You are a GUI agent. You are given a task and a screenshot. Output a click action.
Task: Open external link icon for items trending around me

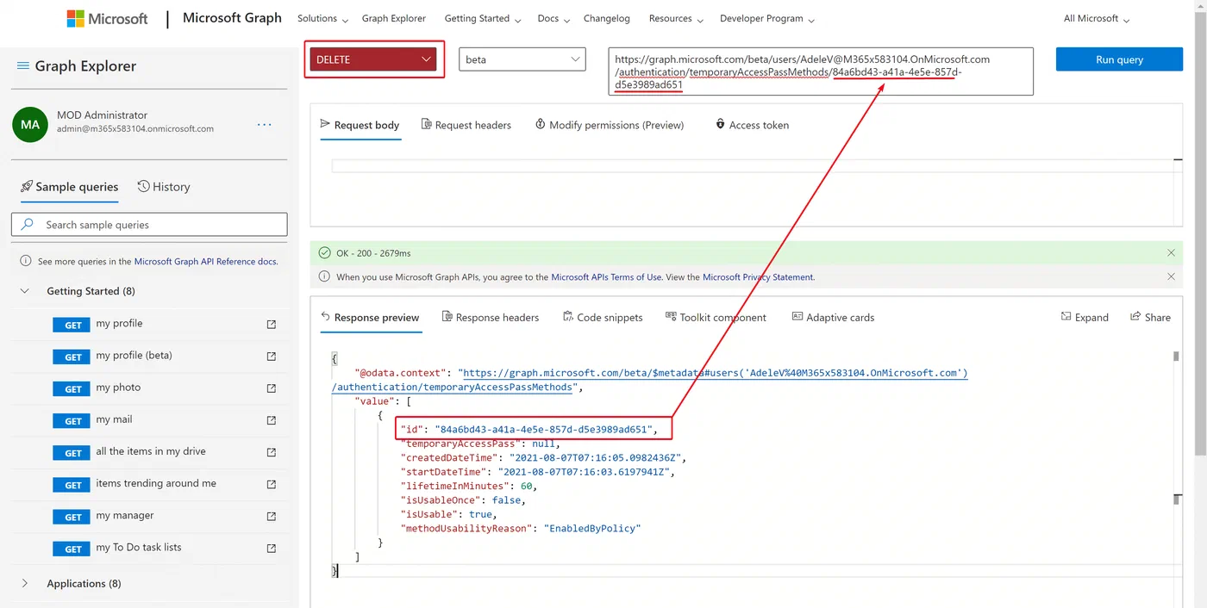click(272, 485)
